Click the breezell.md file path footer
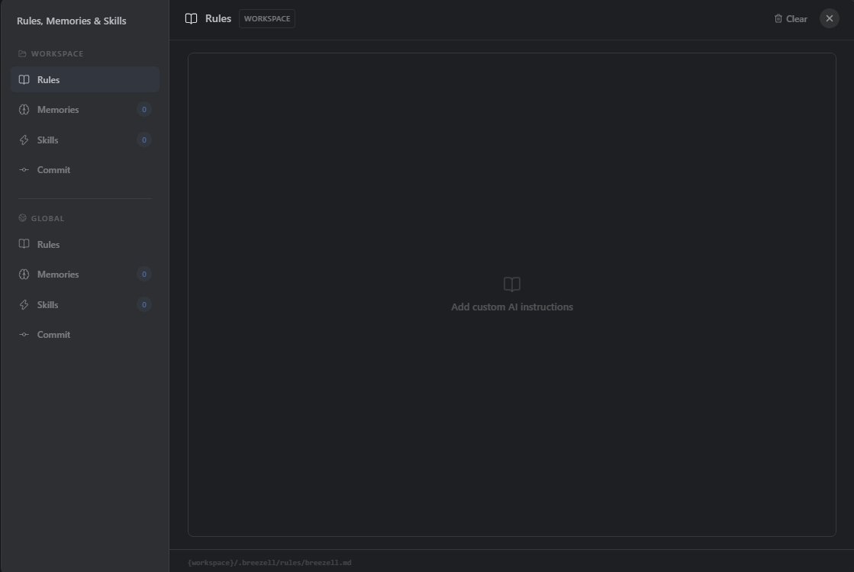The image size is (854, 572). click(269, 563)
